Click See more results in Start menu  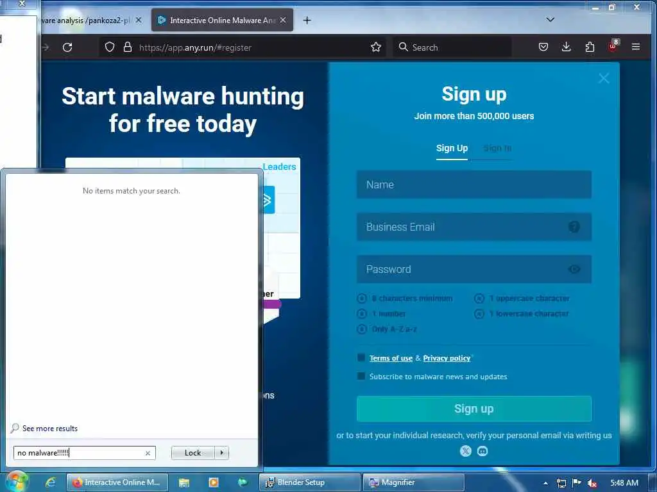point(50,429)
